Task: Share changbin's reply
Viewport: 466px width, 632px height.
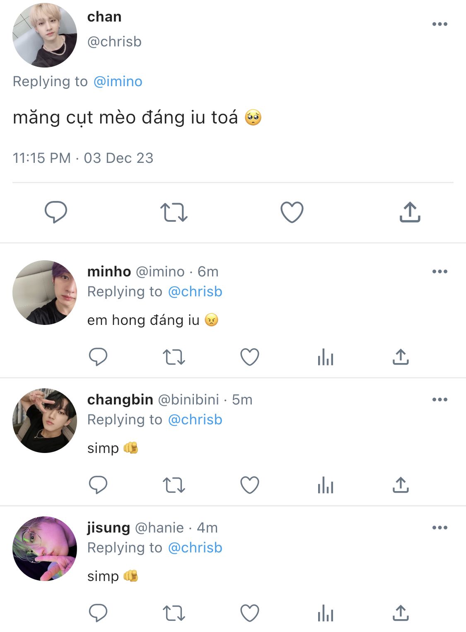Action: tap(401, 485)
